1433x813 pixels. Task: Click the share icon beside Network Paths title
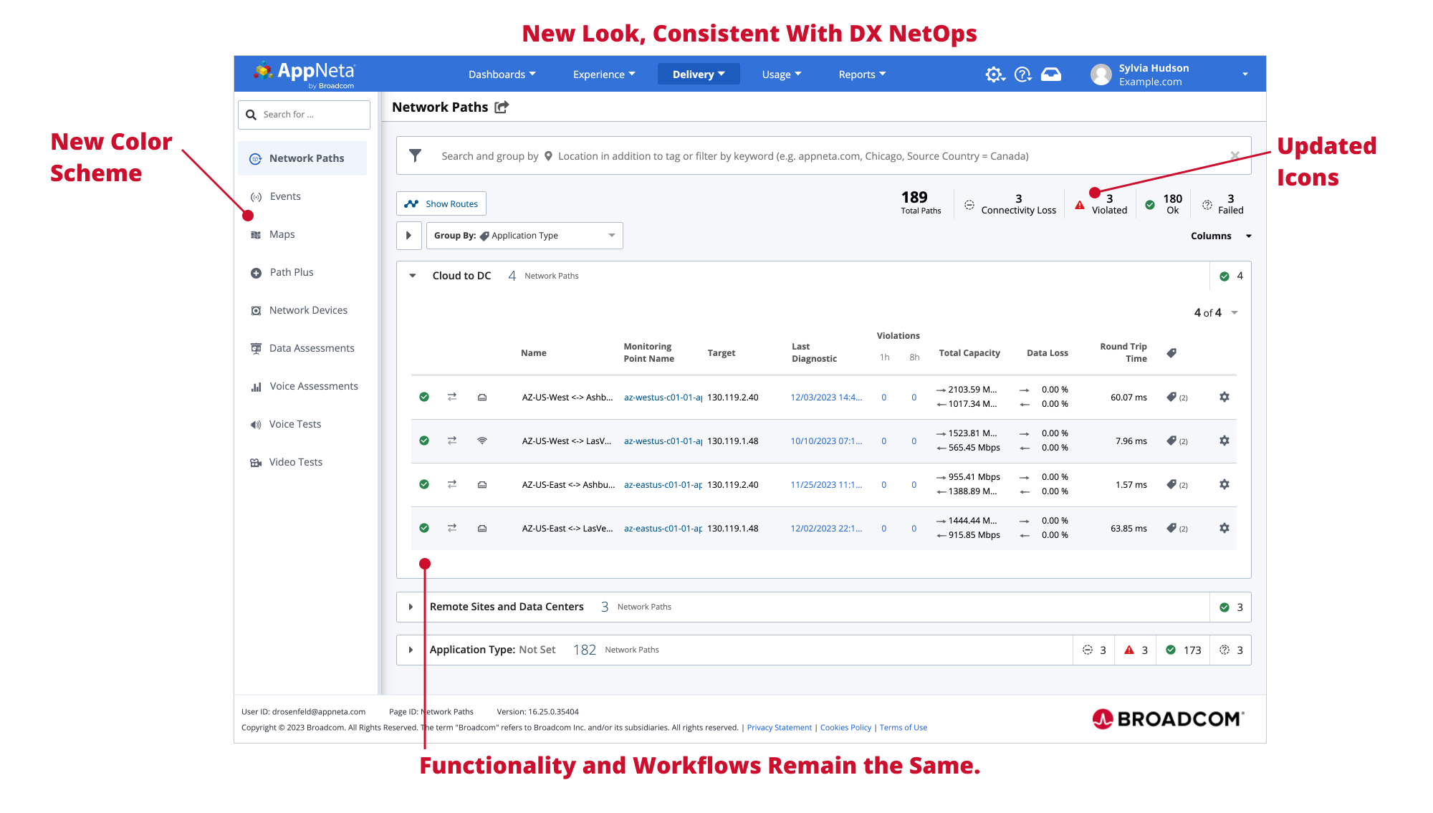pyautogui.click(x=502, y=107)
